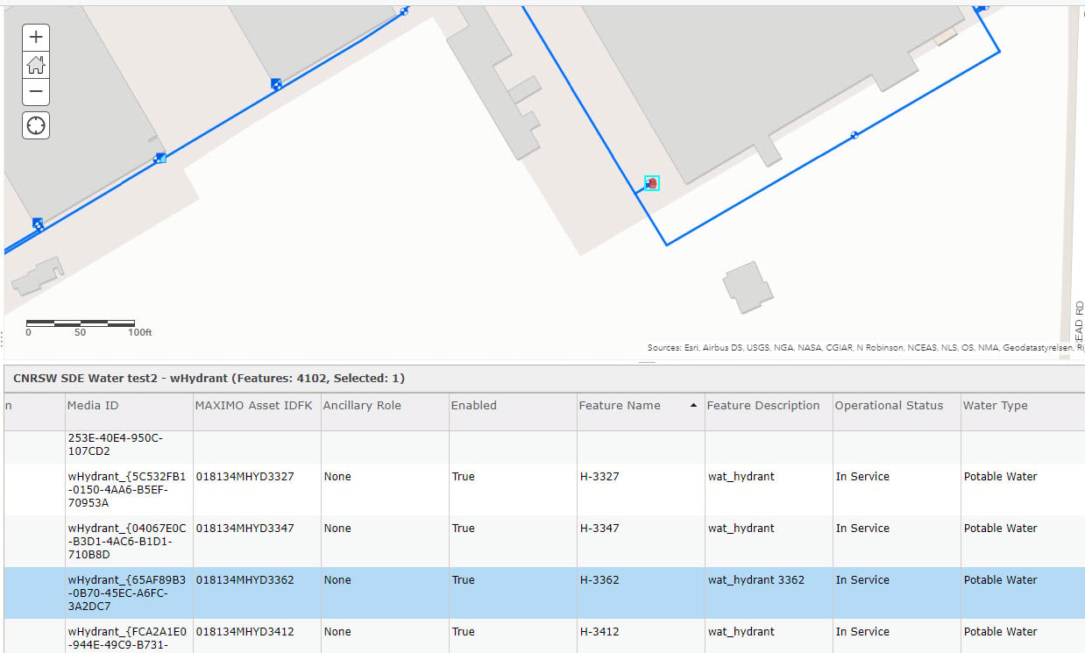This screenshot has width=1085, height=653.
Task: Click the Esri sources attribution text
Action: pyautogui.click(x=866, y=348)
